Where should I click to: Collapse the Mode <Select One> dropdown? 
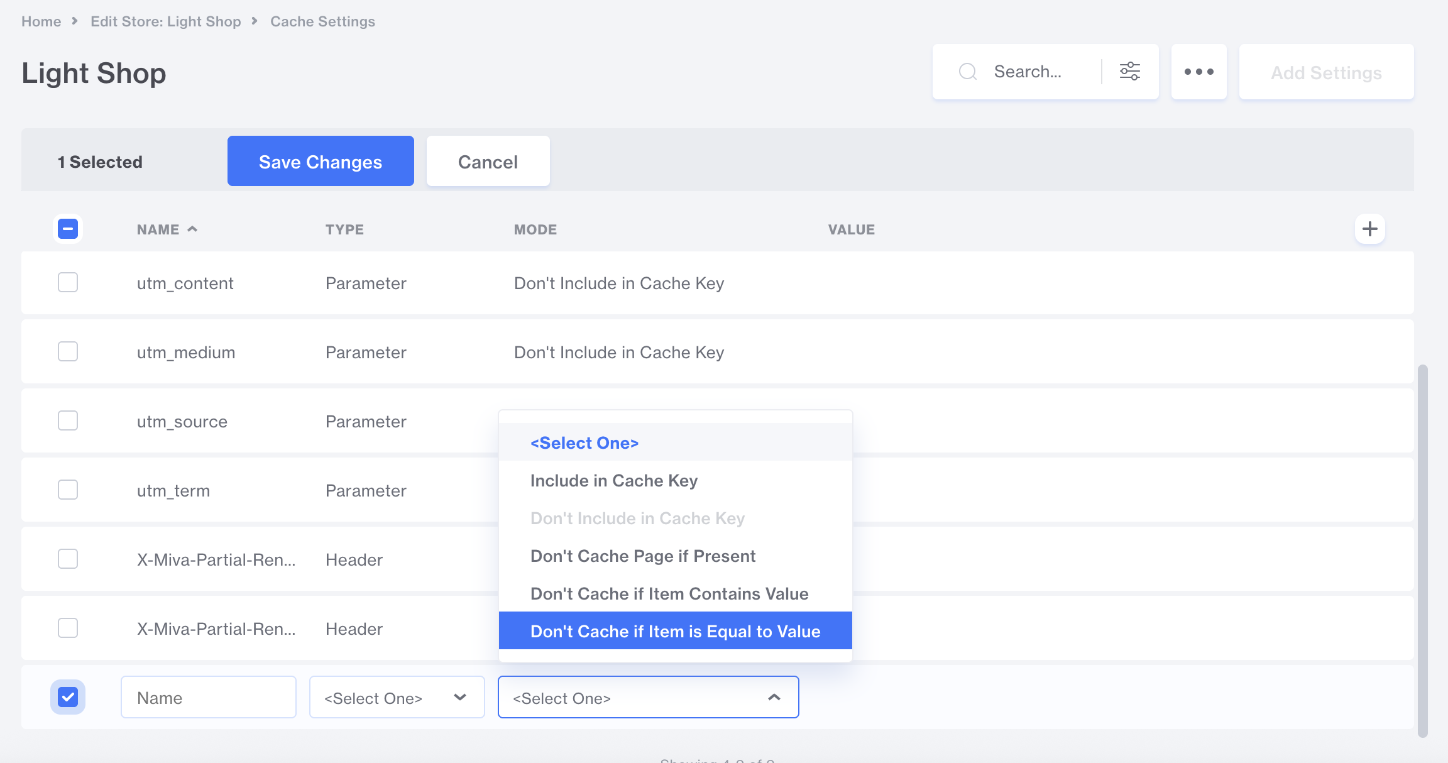click(649, 697)
